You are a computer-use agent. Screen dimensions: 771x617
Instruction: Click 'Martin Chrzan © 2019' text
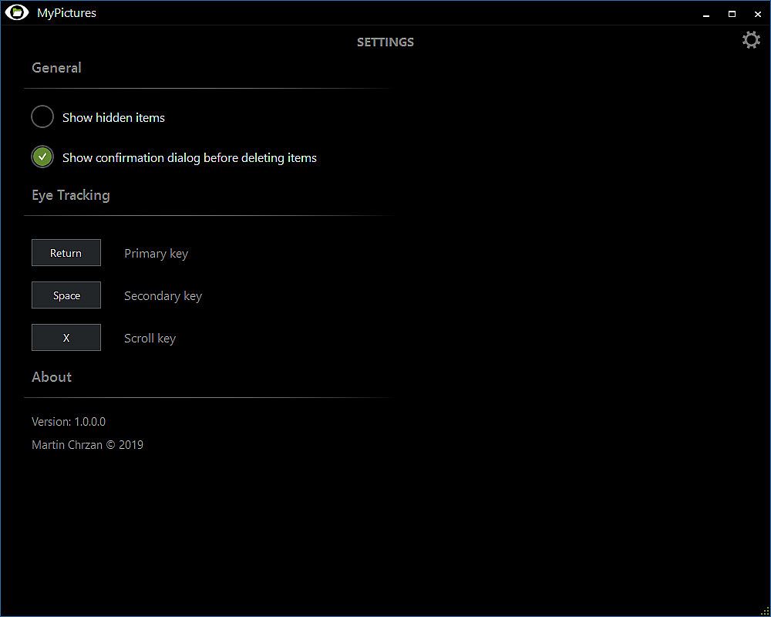[87, 445]
